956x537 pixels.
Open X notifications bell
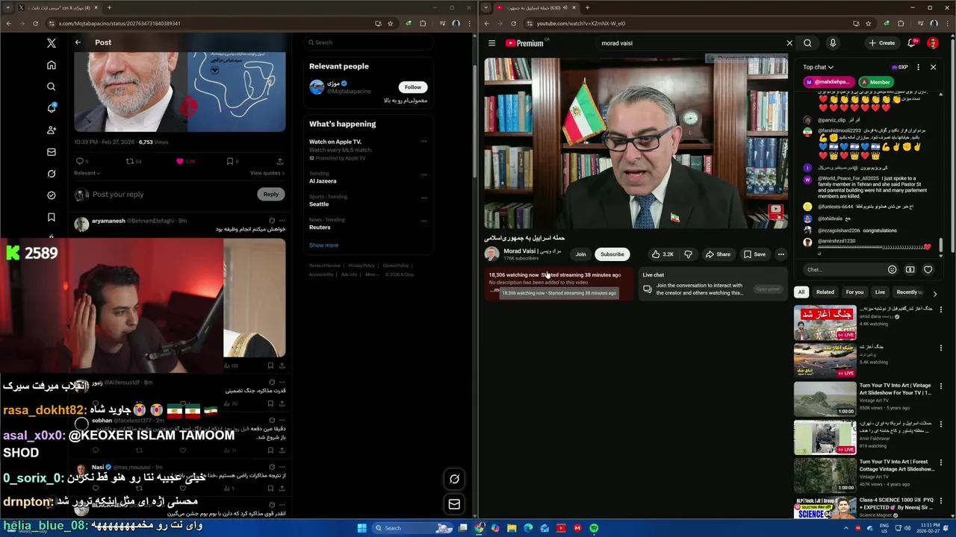(52, 108)
